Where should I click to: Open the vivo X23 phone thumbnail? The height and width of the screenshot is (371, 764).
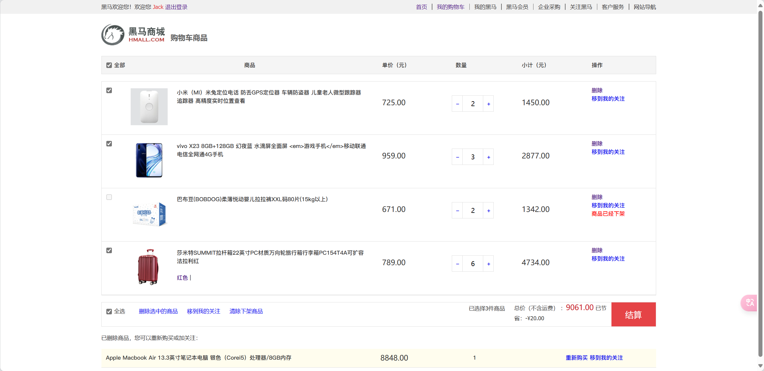coord(149,160)
